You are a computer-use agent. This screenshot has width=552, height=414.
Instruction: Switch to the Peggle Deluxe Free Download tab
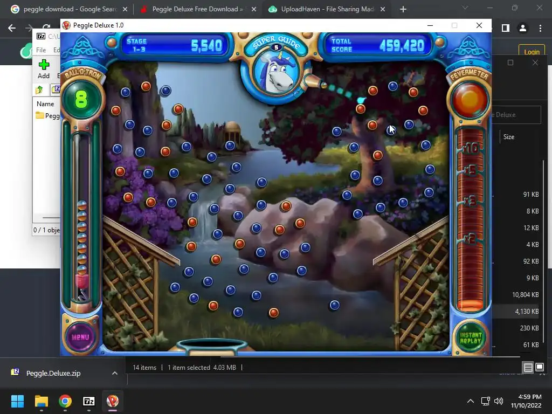[x=197, y=9]
